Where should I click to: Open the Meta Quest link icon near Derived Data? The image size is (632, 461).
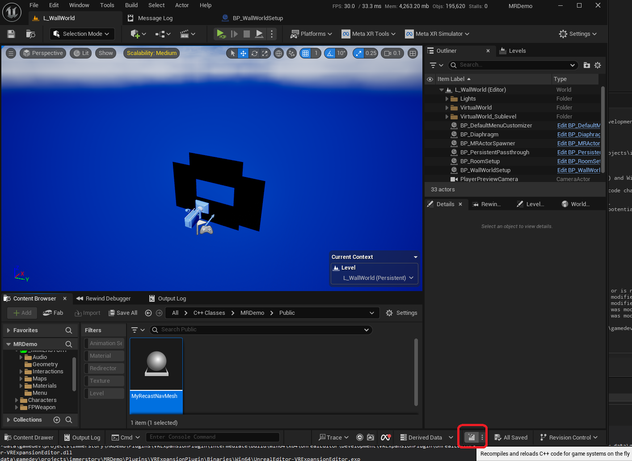(386, 437)
